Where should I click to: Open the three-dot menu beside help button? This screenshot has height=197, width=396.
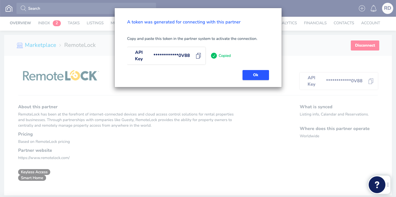pos(388,185)
